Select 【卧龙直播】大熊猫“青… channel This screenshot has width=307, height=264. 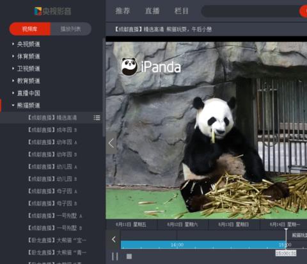57,252
